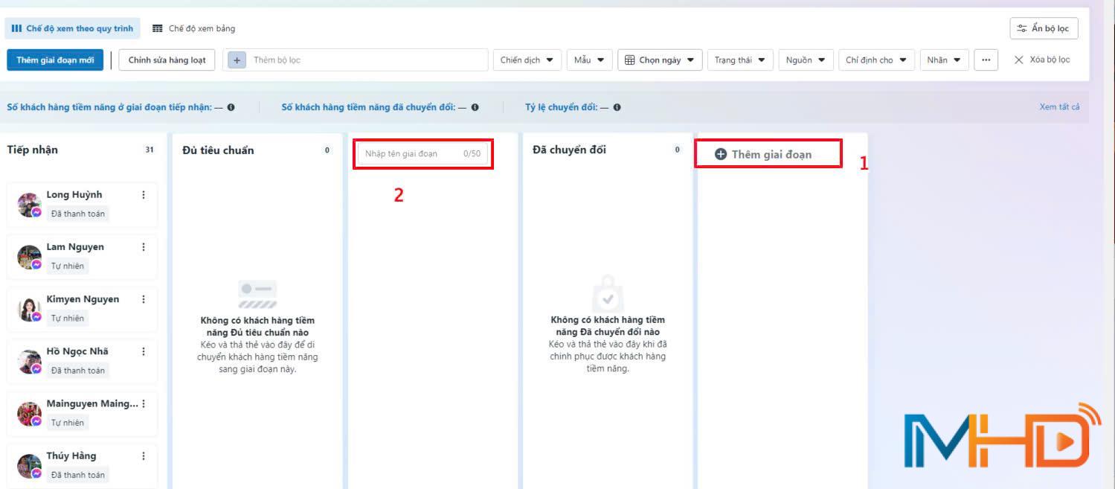Switch to Chế độ xem bảng tab
Screen dimensions: 1115x489
196,28
